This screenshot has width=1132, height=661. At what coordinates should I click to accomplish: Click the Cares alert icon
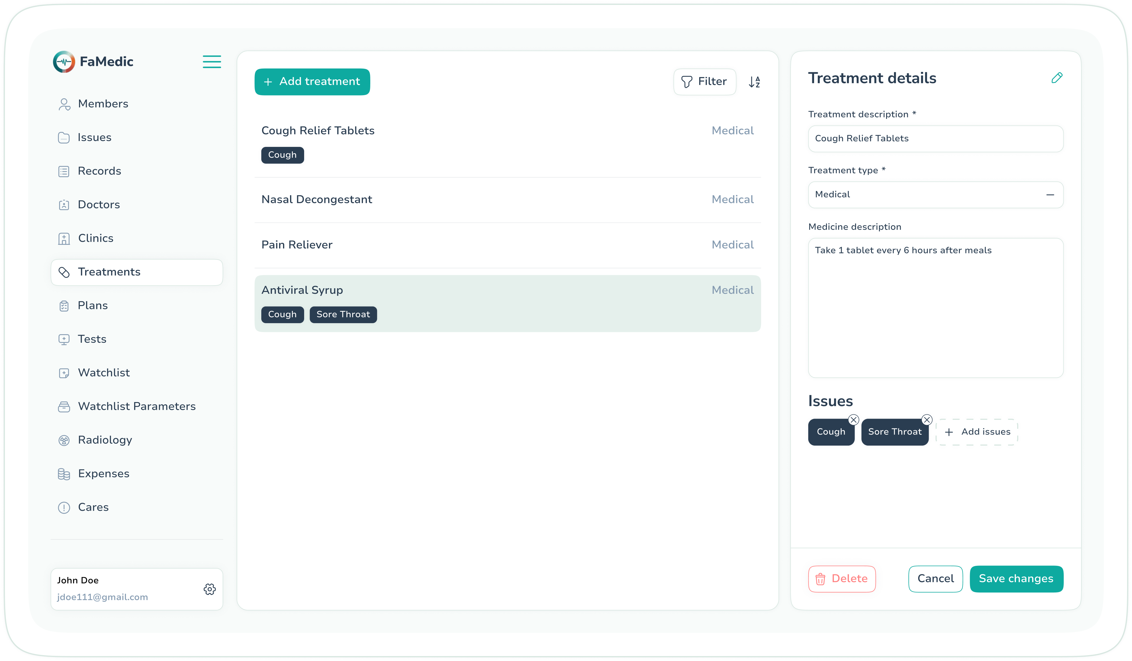point(64,508)
